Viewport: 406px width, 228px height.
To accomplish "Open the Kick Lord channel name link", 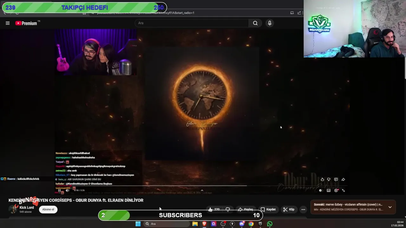I will click(27, 207).
